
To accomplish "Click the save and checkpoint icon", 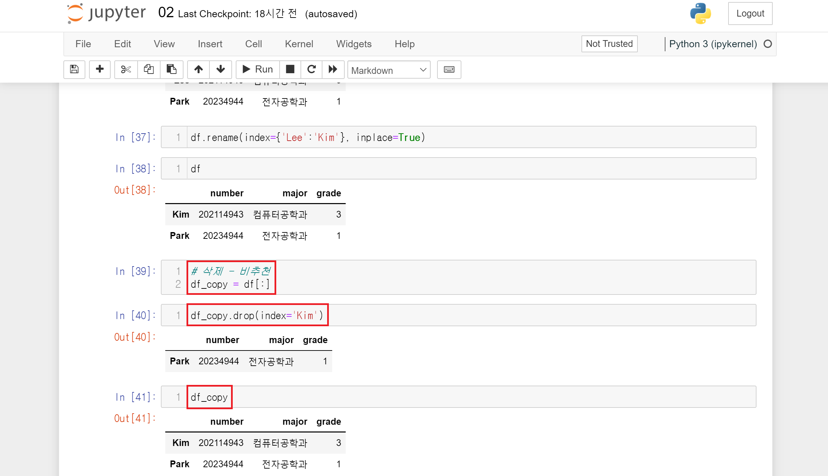I will (74, 69).
